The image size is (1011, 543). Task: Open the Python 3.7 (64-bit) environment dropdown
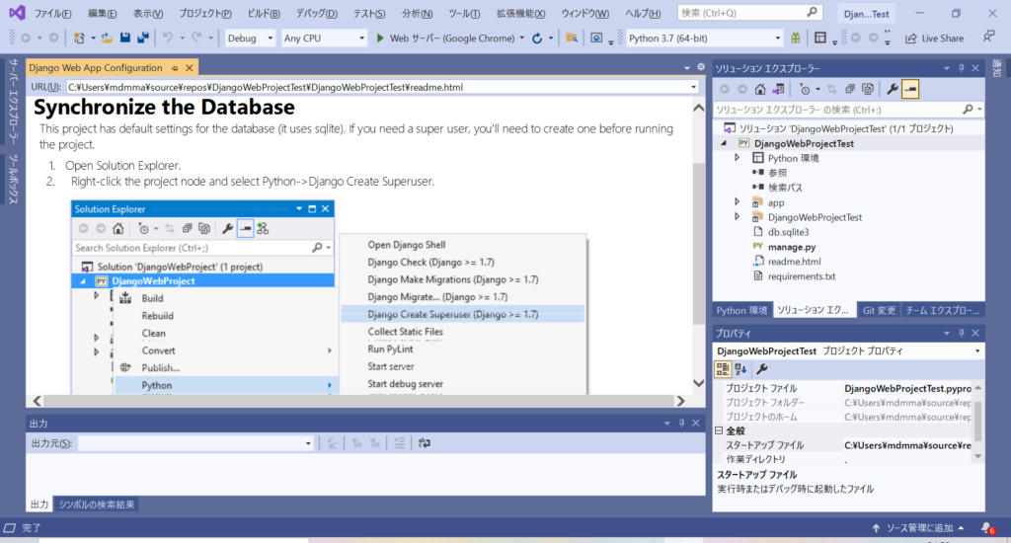704,39
